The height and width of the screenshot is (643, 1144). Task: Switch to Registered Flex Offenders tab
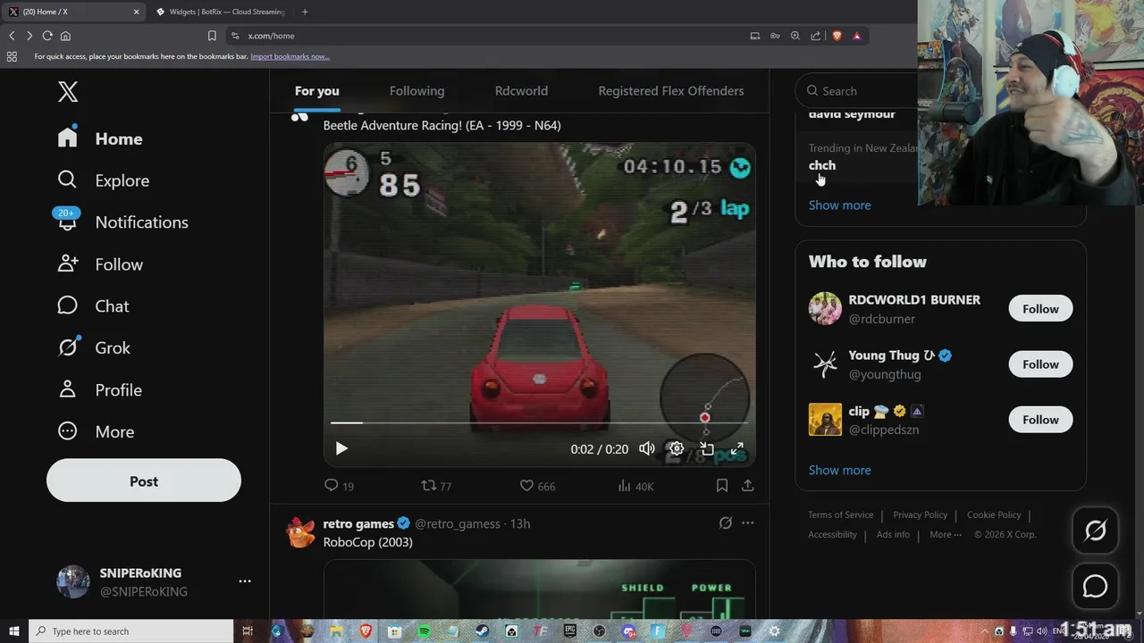pos(670,91)
